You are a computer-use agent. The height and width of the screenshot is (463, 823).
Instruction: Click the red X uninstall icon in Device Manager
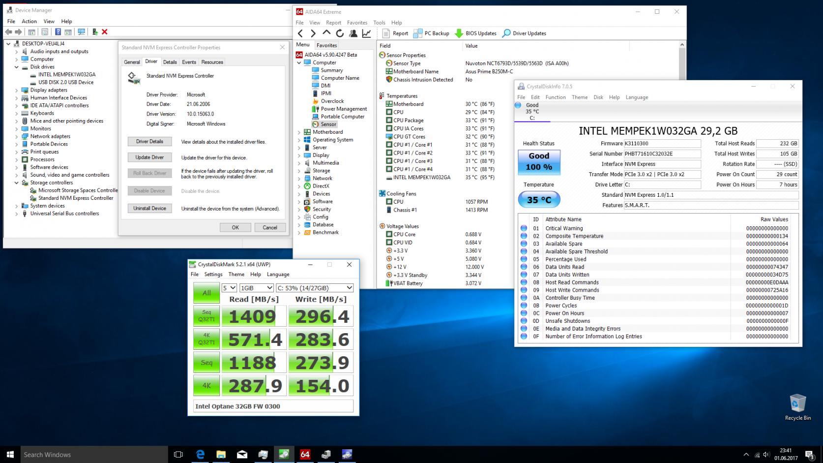pos(104,32)
